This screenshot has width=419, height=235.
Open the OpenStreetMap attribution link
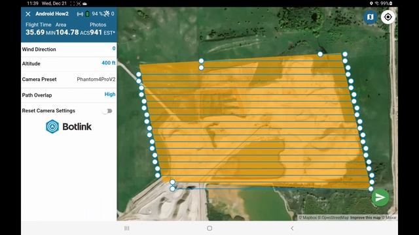(333, 217)
